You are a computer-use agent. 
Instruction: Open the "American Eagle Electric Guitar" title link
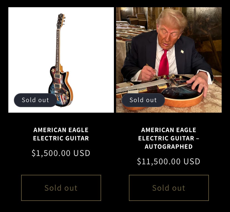click(61, 134)
